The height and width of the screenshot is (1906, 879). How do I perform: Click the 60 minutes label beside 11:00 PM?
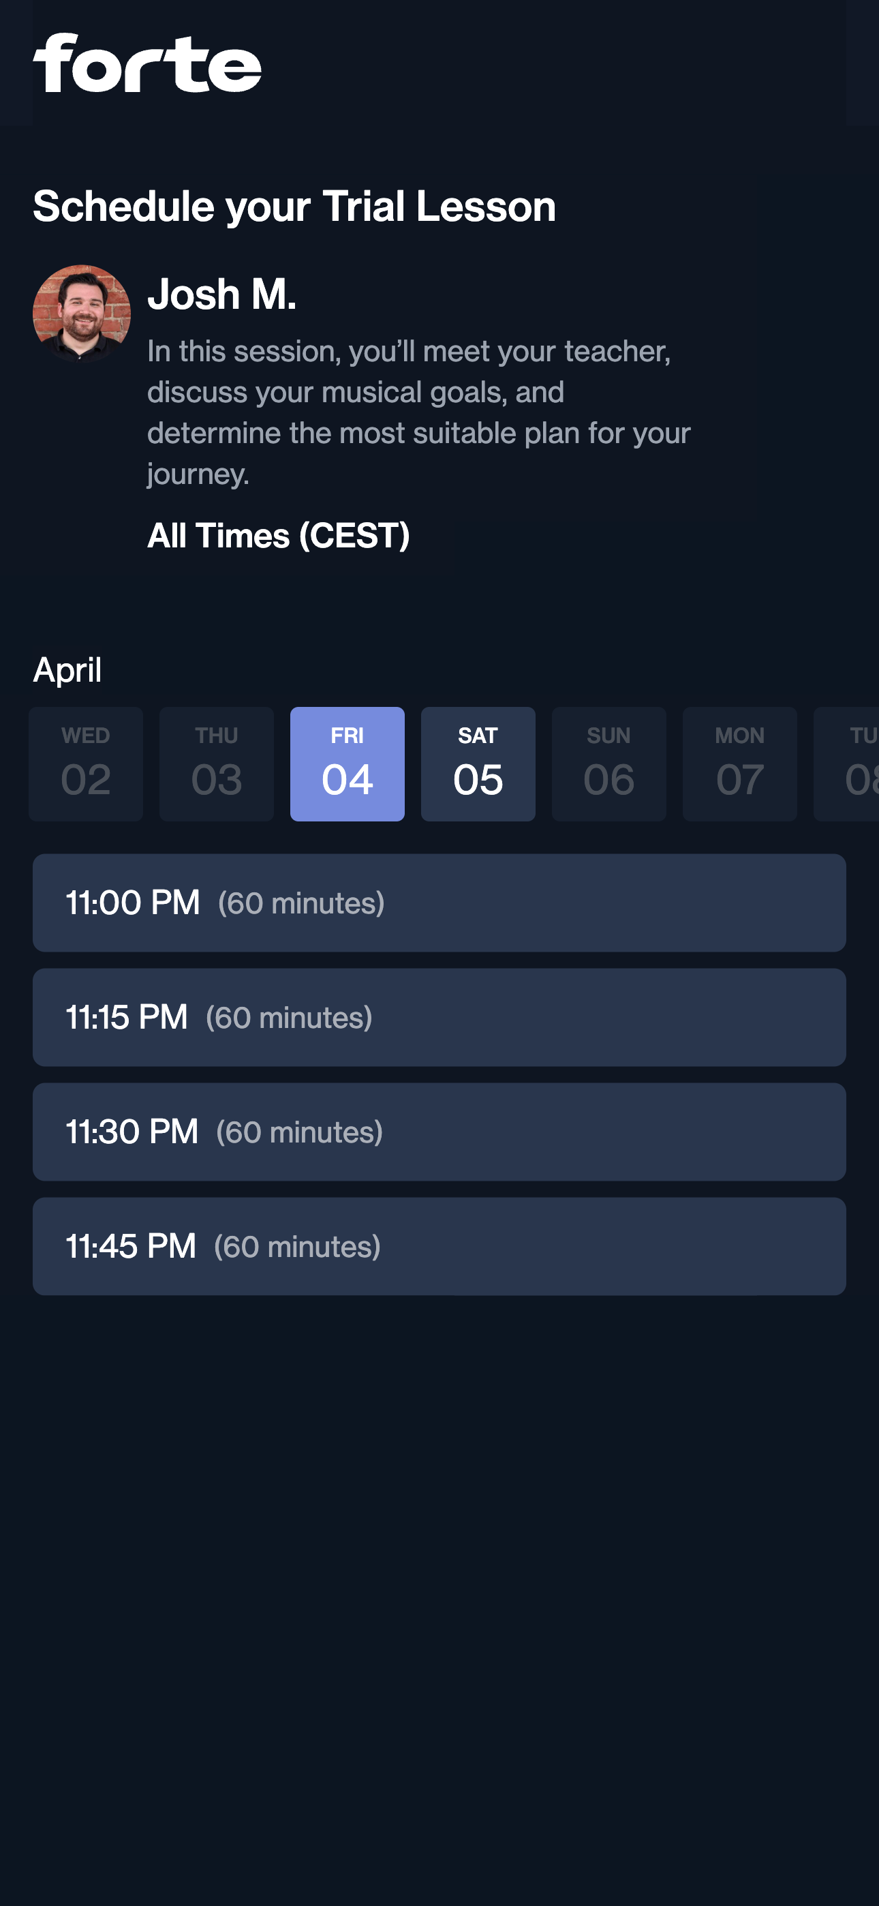301,903
